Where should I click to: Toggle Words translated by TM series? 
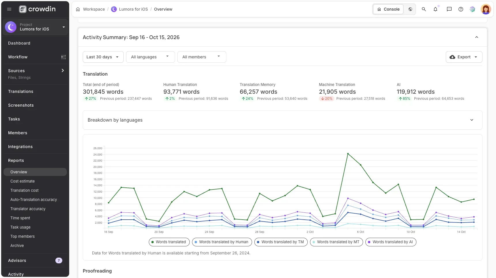pyautogui.click(x=281, y=242)
